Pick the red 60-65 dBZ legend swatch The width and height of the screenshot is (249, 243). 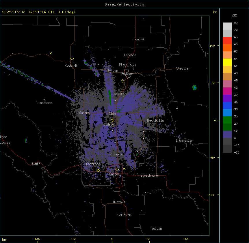click(227, 41)
